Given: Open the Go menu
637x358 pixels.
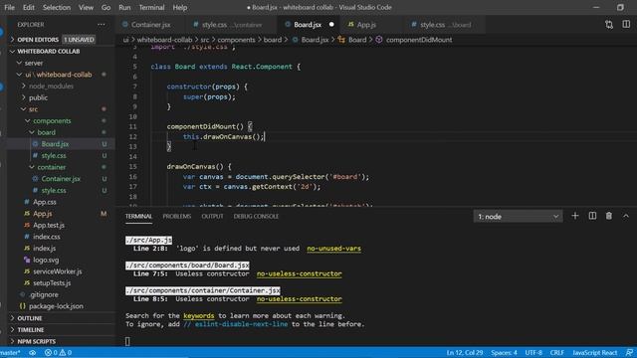Looking at the screenshot, I should point(106,7).
